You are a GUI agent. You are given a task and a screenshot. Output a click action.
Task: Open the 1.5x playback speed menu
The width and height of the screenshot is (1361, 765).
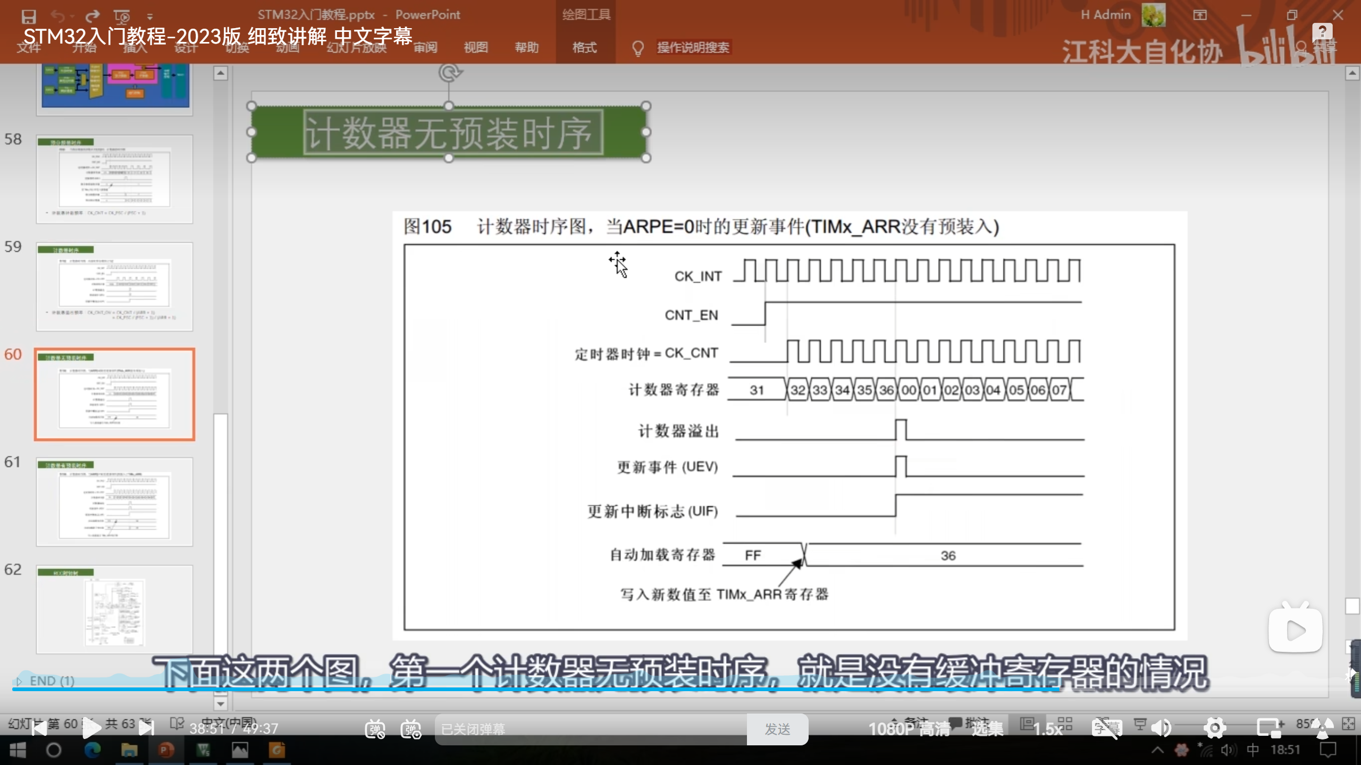1047,729
